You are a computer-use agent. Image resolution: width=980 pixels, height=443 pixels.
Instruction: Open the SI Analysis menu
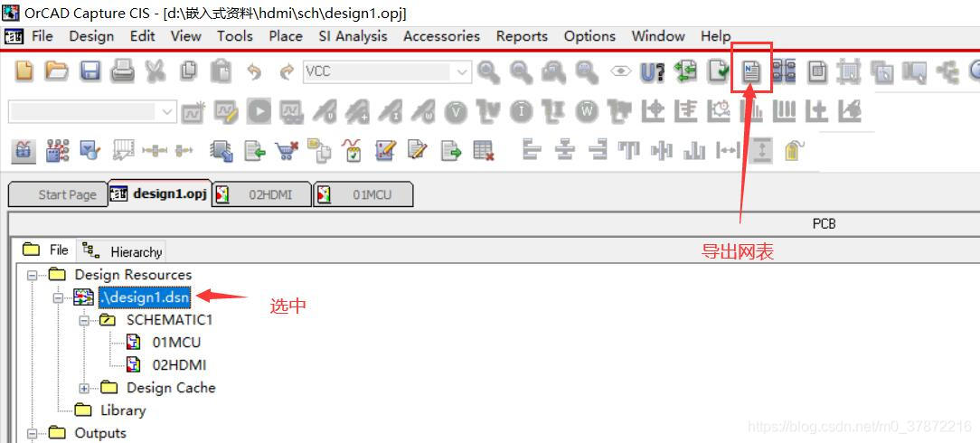(353, 36)
